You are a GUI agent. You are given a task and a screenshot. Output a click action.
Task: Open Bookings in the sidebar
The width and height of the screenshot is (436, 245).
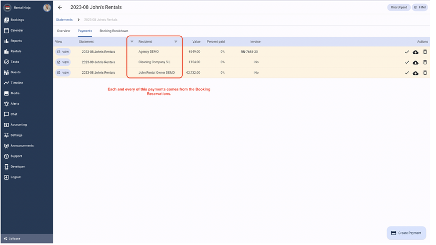point(14,20)
